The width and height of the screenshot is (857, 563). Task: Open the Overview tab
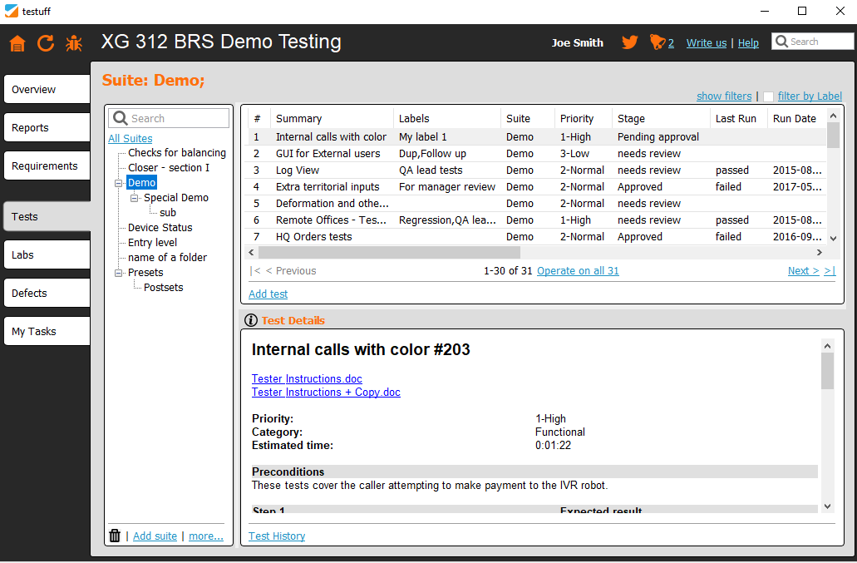(x=47, y=89)
